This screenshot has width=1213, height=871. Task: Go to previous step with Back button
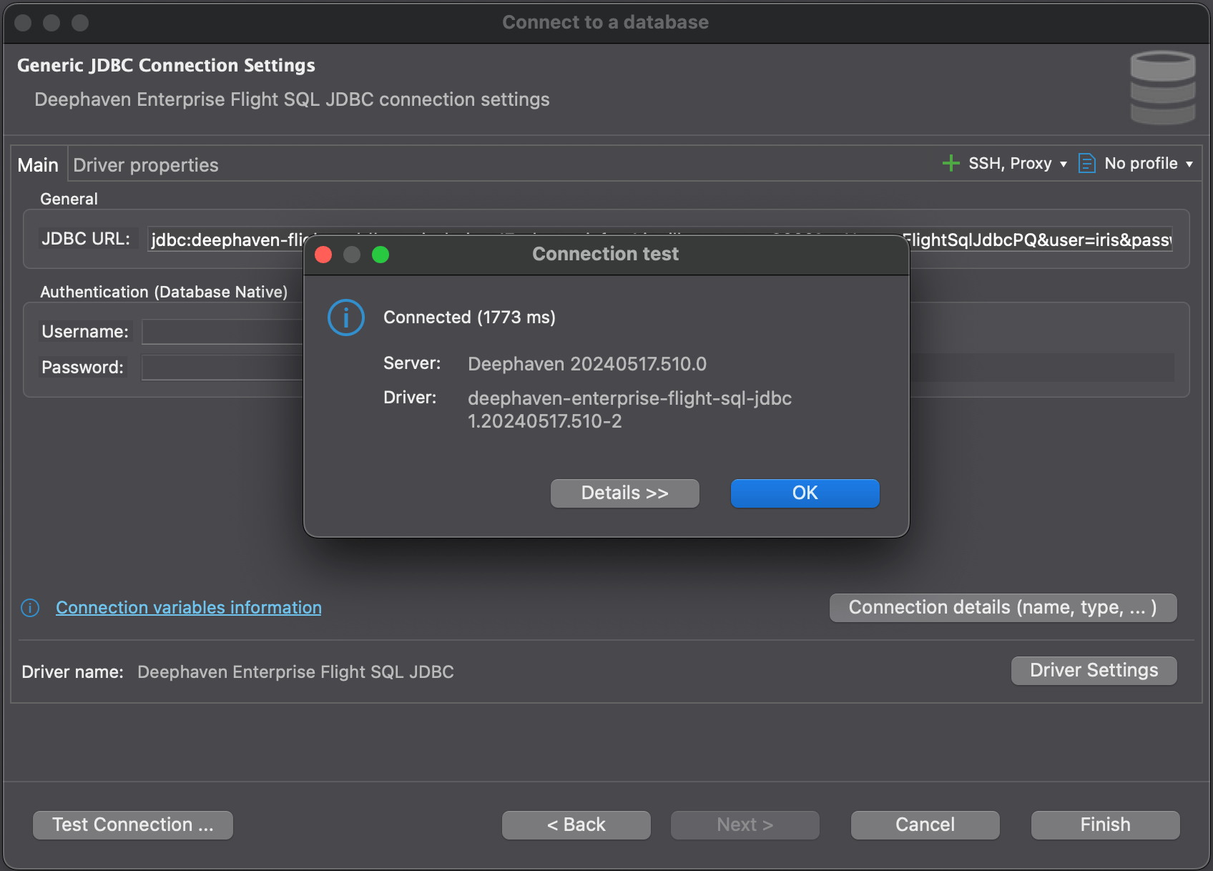click(x=576, y=825)
